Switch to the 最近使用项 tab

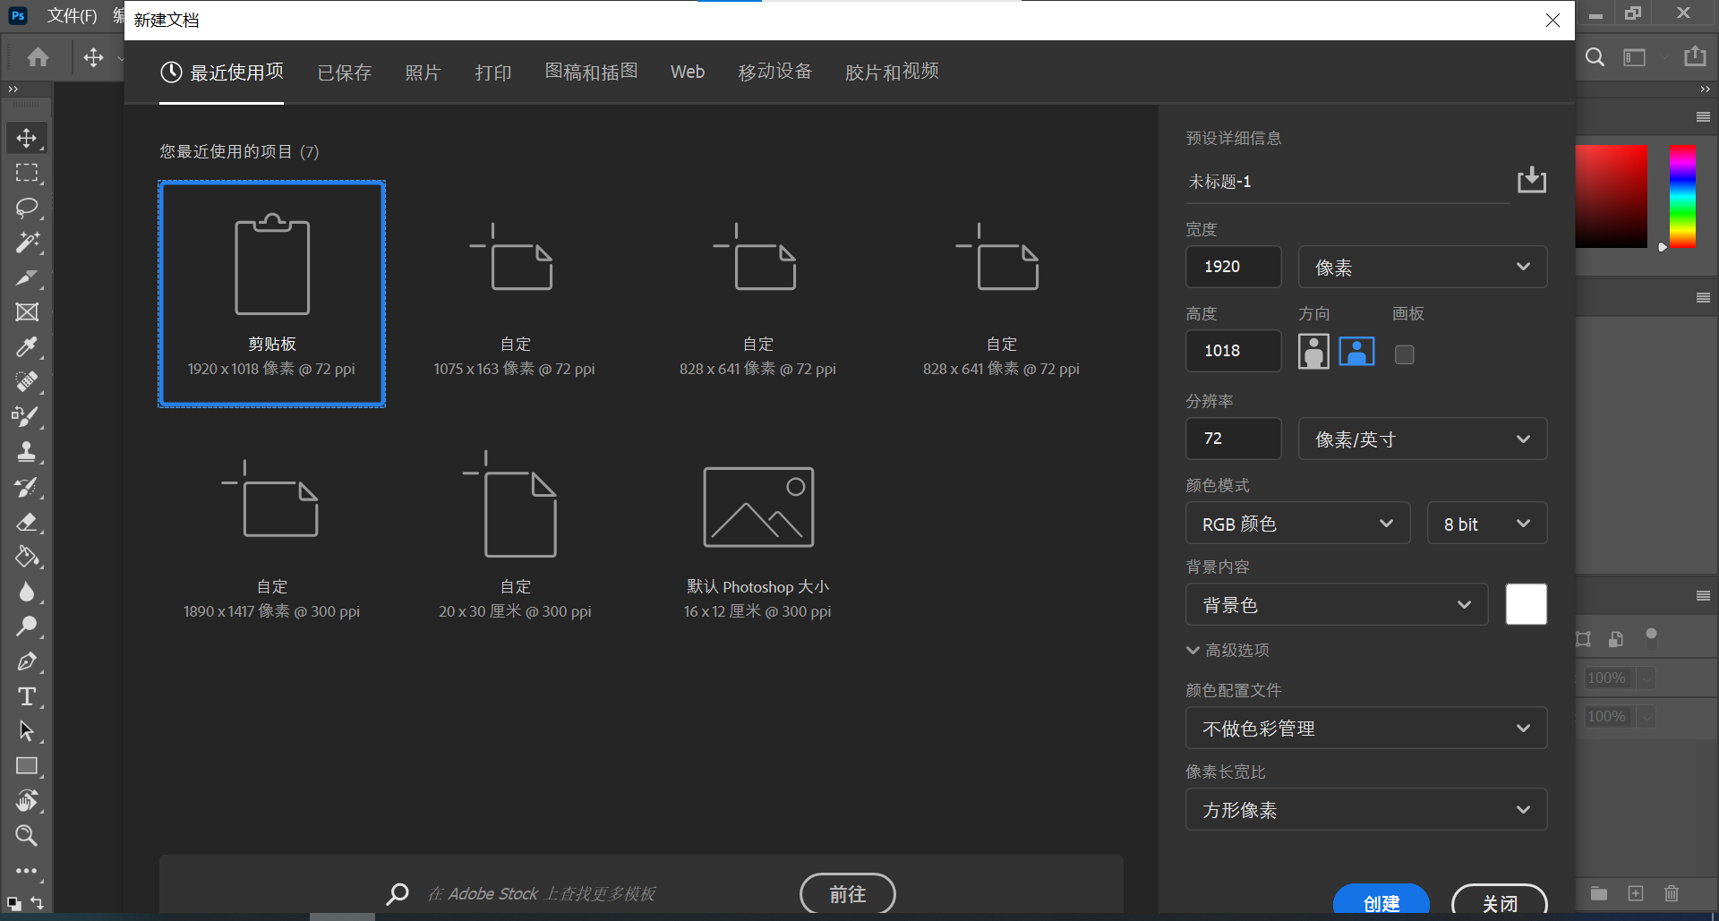tap(222, 72)
